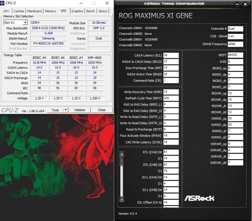The height and width of the screenshot is (221, 252).
Task: Click the IOL Offset (CH A) field
Action: pyautogui.click(x=171, y=202)
